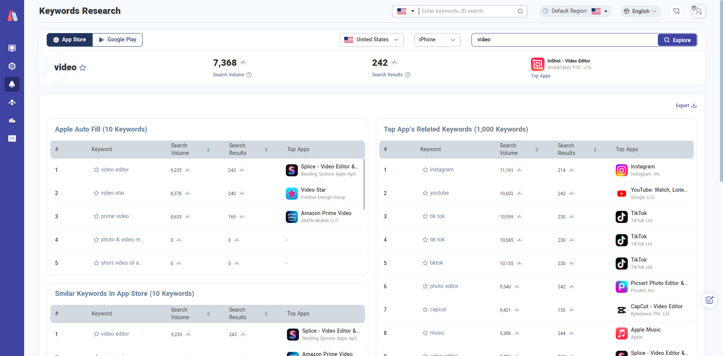Click the feedback note floating icon
The image size is (723, 356).
709,300
